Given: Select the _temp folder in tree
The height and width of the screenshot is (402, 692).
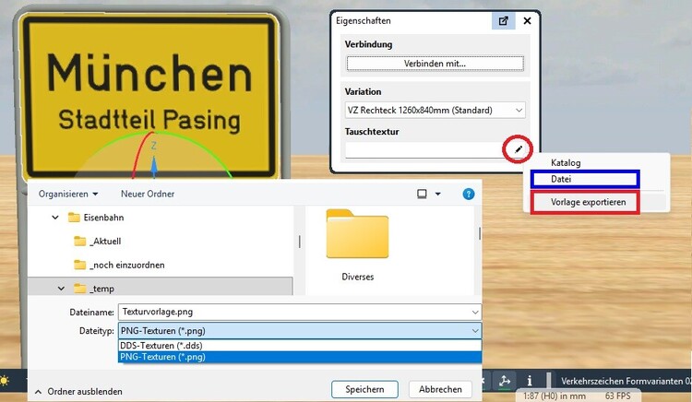Looking at the screenshot, I should tap(94, 289).
